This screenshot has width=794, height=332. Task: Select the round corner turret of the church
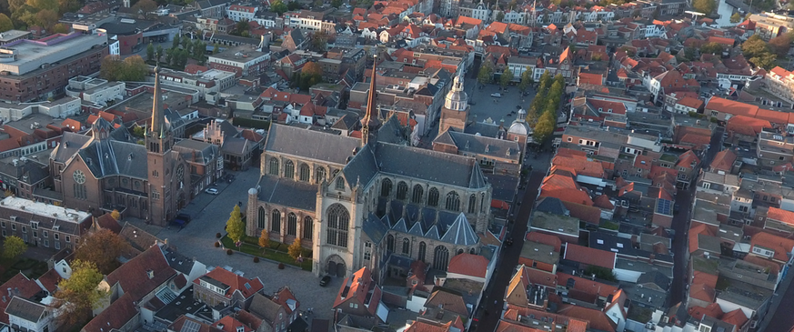click(252, 212)
